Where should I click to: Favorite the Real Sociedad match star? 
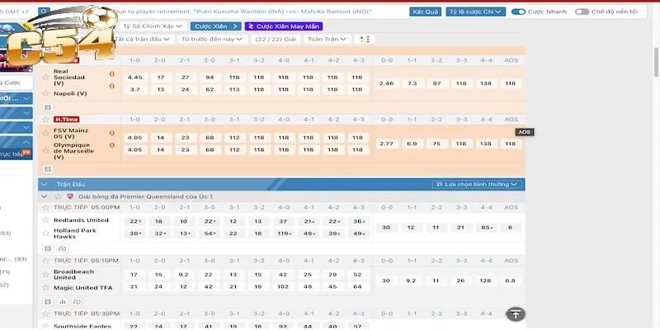(46, 77)
